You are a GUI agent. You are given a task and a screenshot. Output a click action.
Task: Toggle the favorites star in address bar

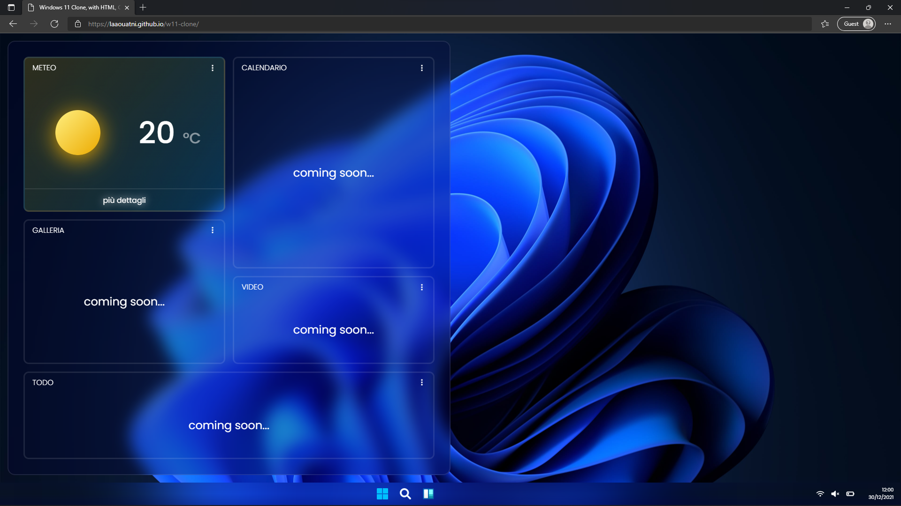click(825, 24)
